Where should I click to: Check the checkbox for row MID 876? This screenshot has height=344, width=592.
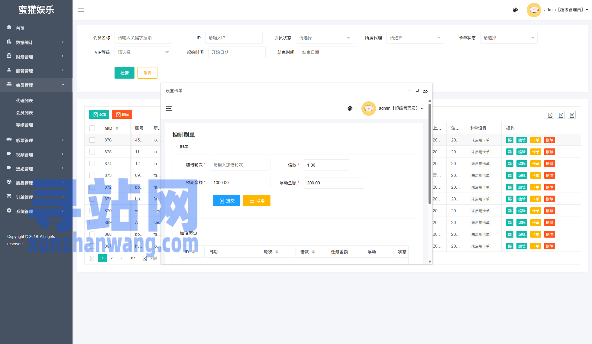pyautogui.click(x=92, y=140)
